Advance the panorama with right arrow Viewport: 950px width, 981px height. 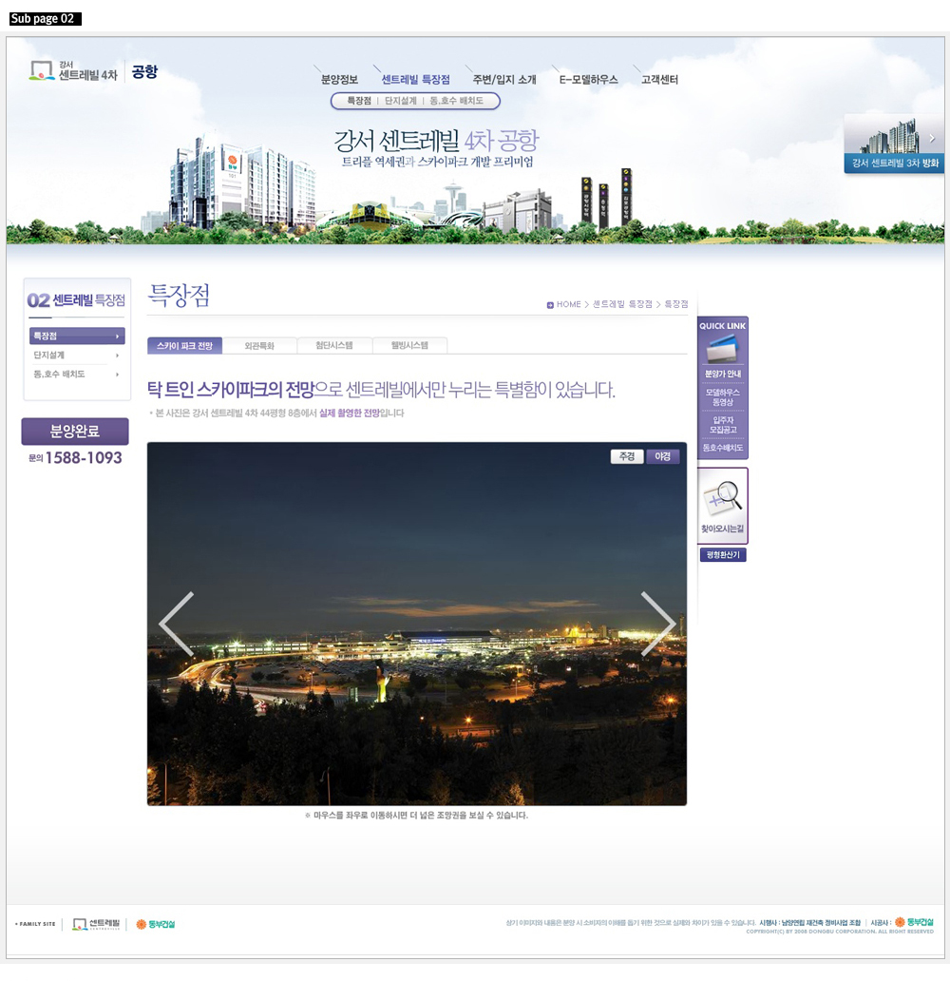pyautogui.click(x=657, y=624)
